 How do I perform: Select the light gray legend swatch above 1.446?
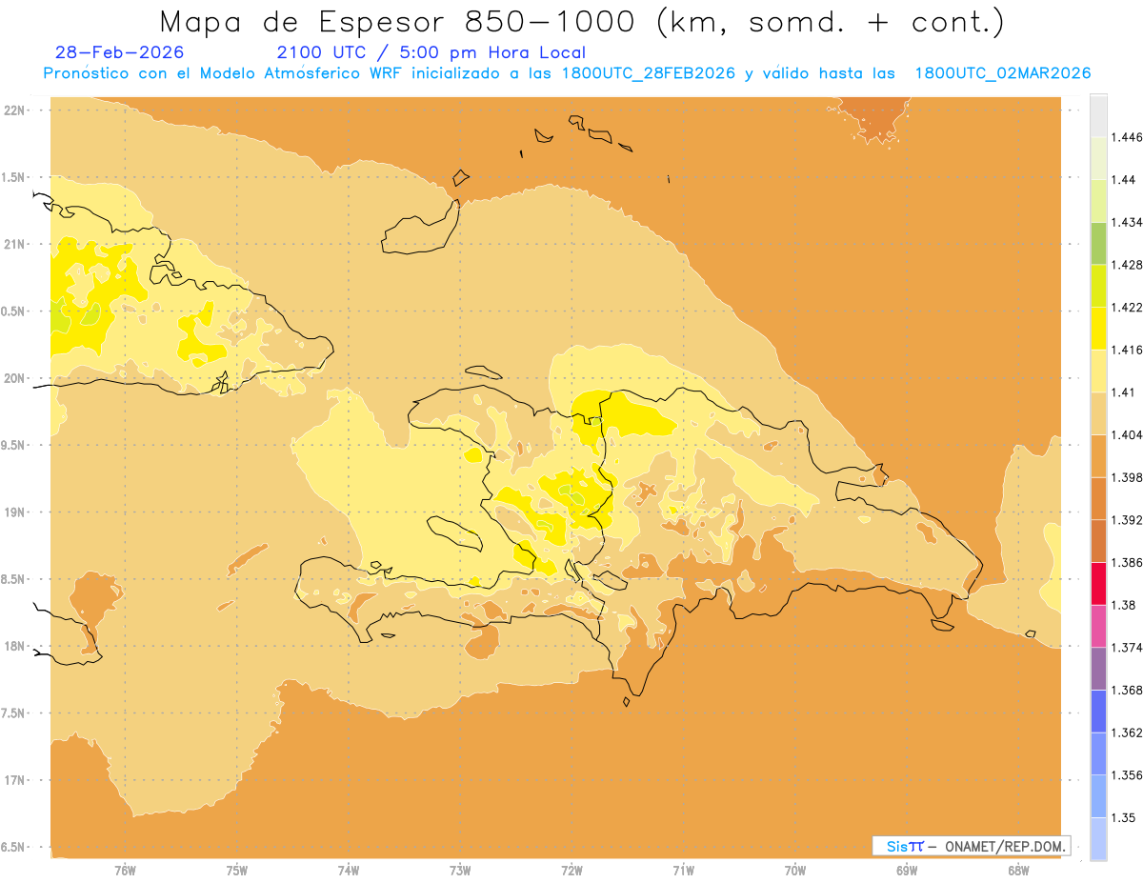tap(1098, 115)
